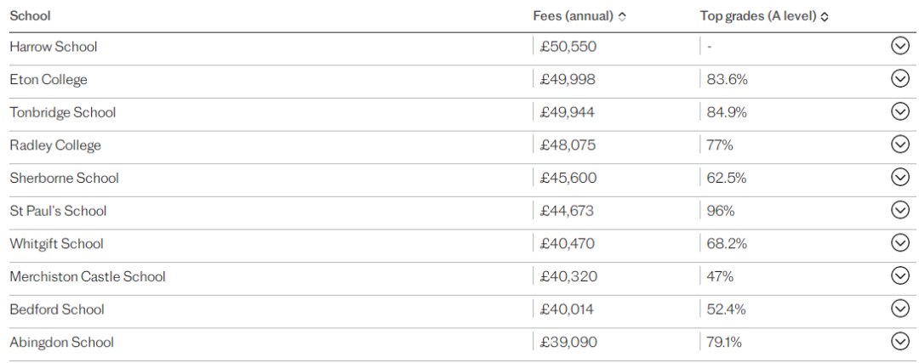Viewport: 919px width, 363px height.
Task: Select the Merchiston Castle School row
Action: point(459,275)
